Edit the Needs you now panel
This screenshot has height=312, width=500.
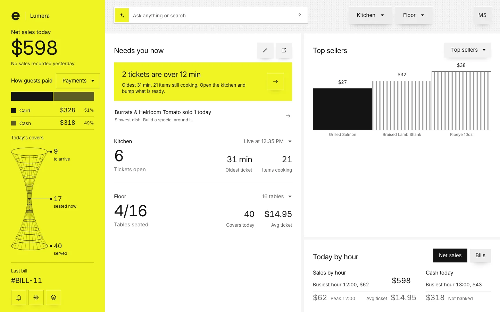(265, 51)
